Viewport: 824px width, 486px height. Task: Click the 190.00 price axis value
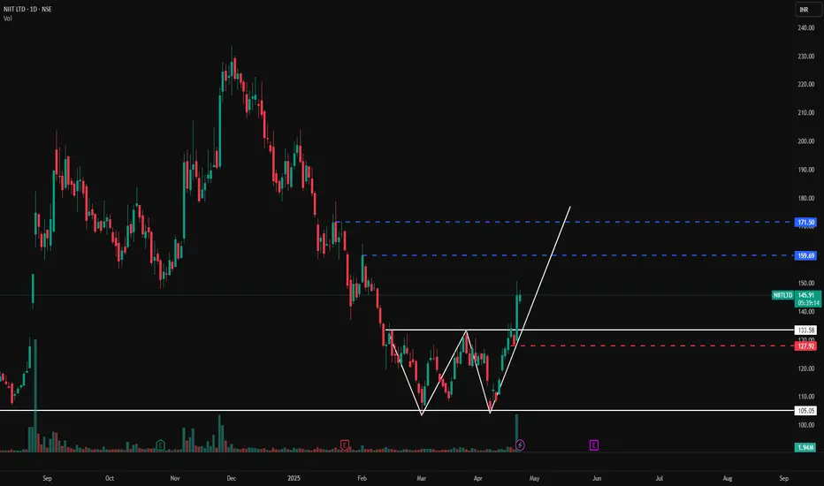click(x=806, y=170)
